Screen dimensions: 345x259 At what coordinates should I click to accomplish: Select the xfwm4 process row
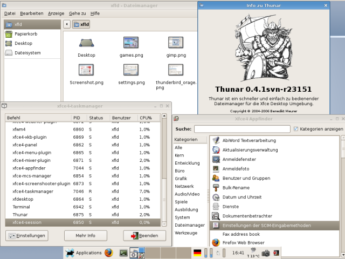(x=83, y=129)
